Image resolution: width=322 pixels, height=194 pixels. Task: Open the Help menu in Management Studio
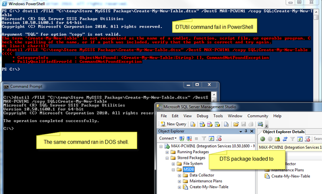(277, 116)
